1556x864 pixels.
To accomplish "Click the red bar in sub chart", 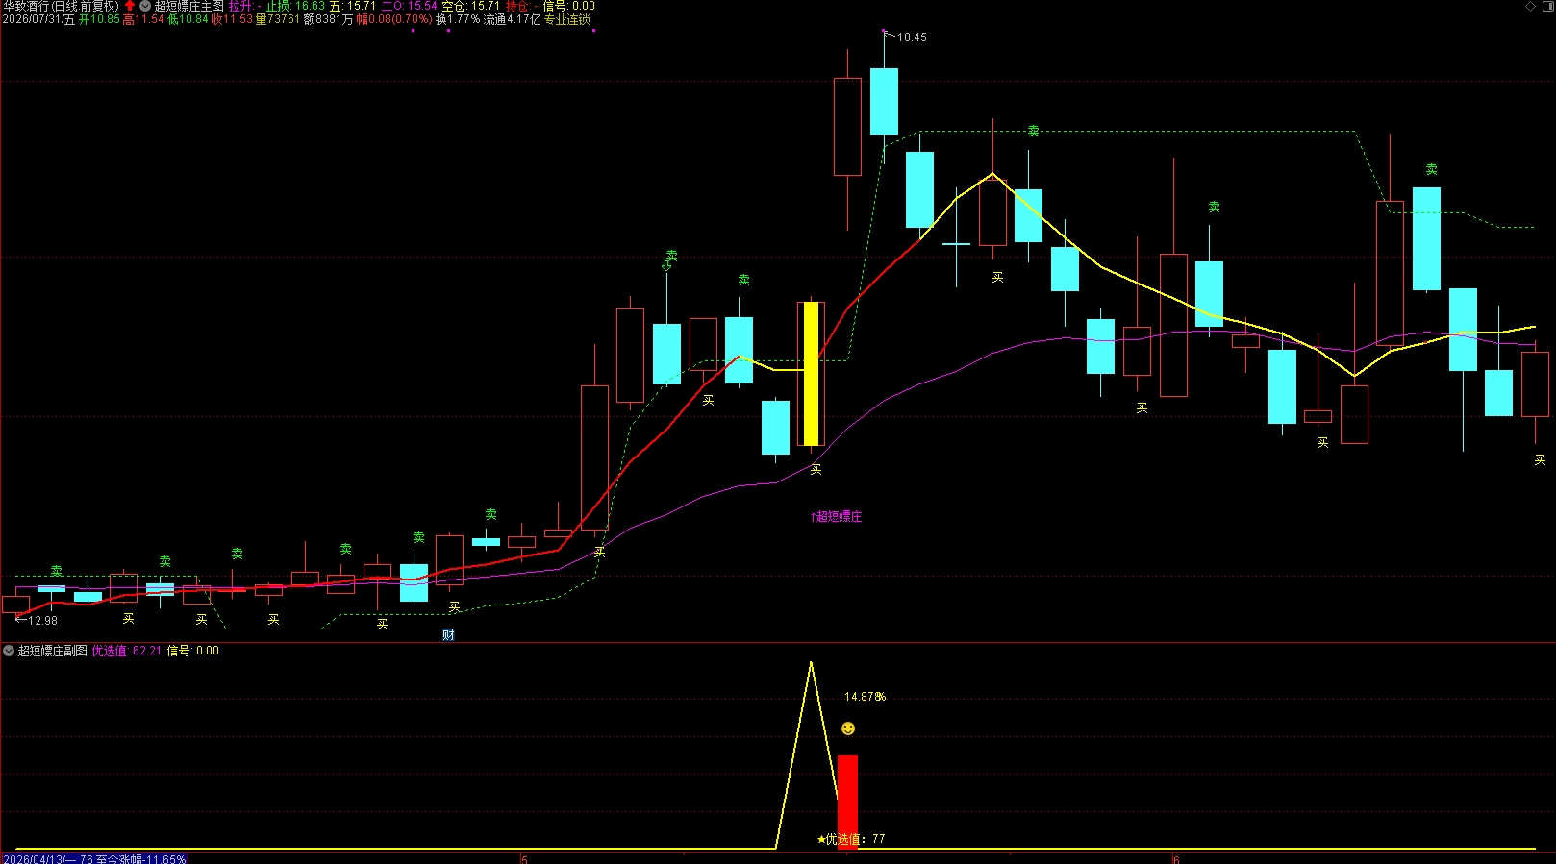I will tap(847, 801).
